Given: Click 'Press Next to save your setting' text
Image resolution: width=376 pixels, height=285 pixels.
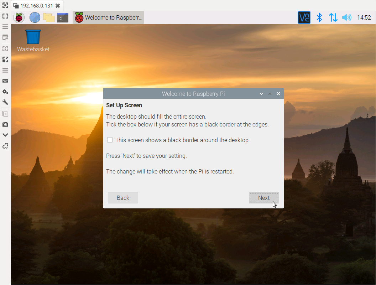Looking at the screenshot, I should (x=146, y=156).
